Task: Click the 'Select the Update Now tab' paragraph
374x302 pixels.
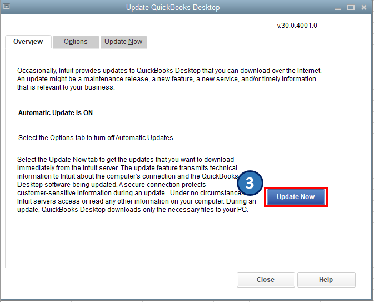Action: [137, 185]
